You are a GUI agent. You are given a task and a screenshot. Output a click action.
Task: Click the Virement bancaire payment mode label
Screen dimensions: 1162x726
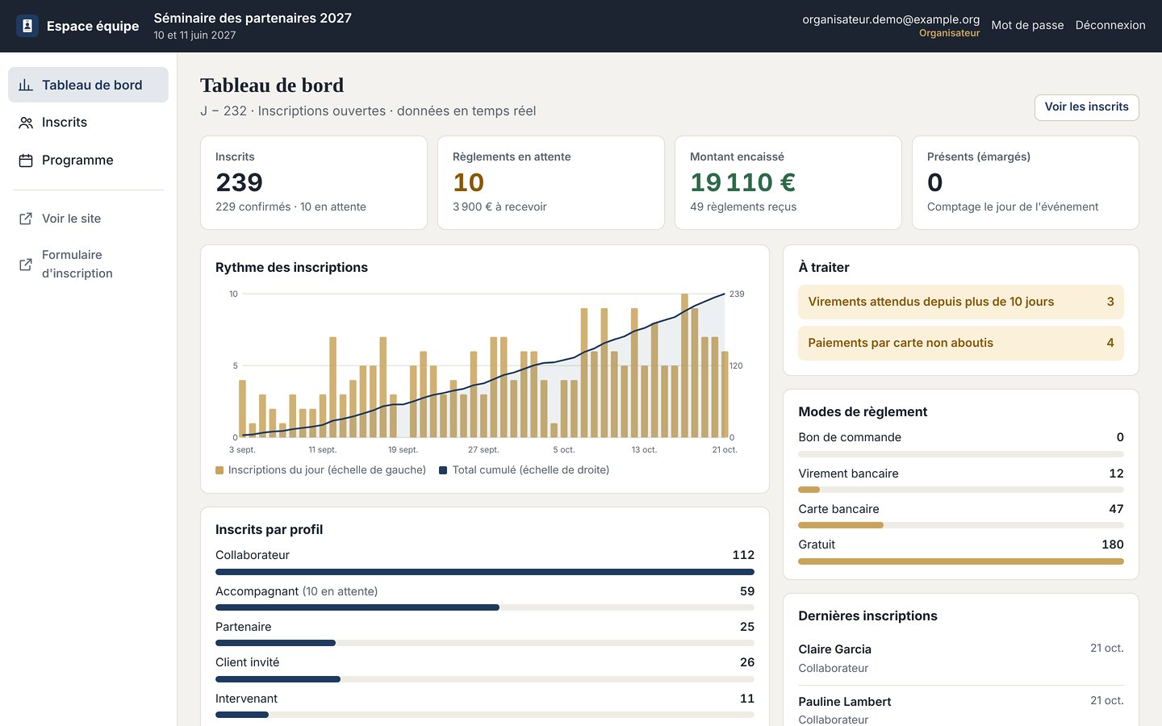[x=848, y=474]
